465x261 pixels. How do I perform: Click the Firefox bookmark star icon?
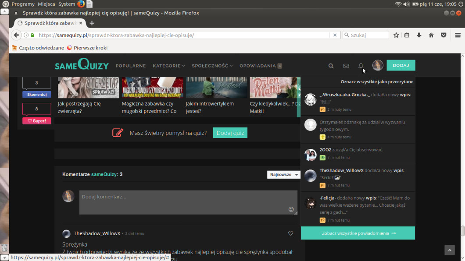396,35
